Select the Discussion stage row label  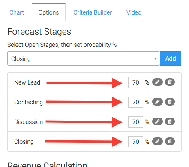click(x=29, y=122)
